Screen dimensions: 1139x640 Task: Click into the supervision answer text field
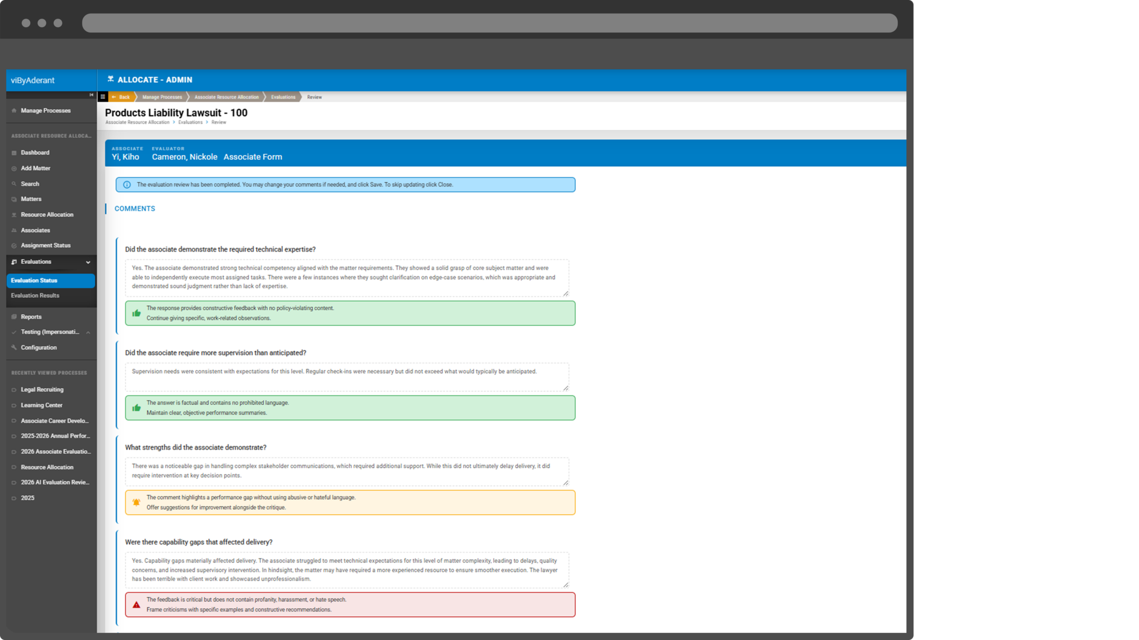tap(346, 377)
